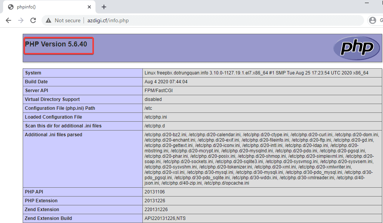Viewport: 383px width, 223px height.
Task: Click the Not secure warning icon
Action: click(48, 20)
